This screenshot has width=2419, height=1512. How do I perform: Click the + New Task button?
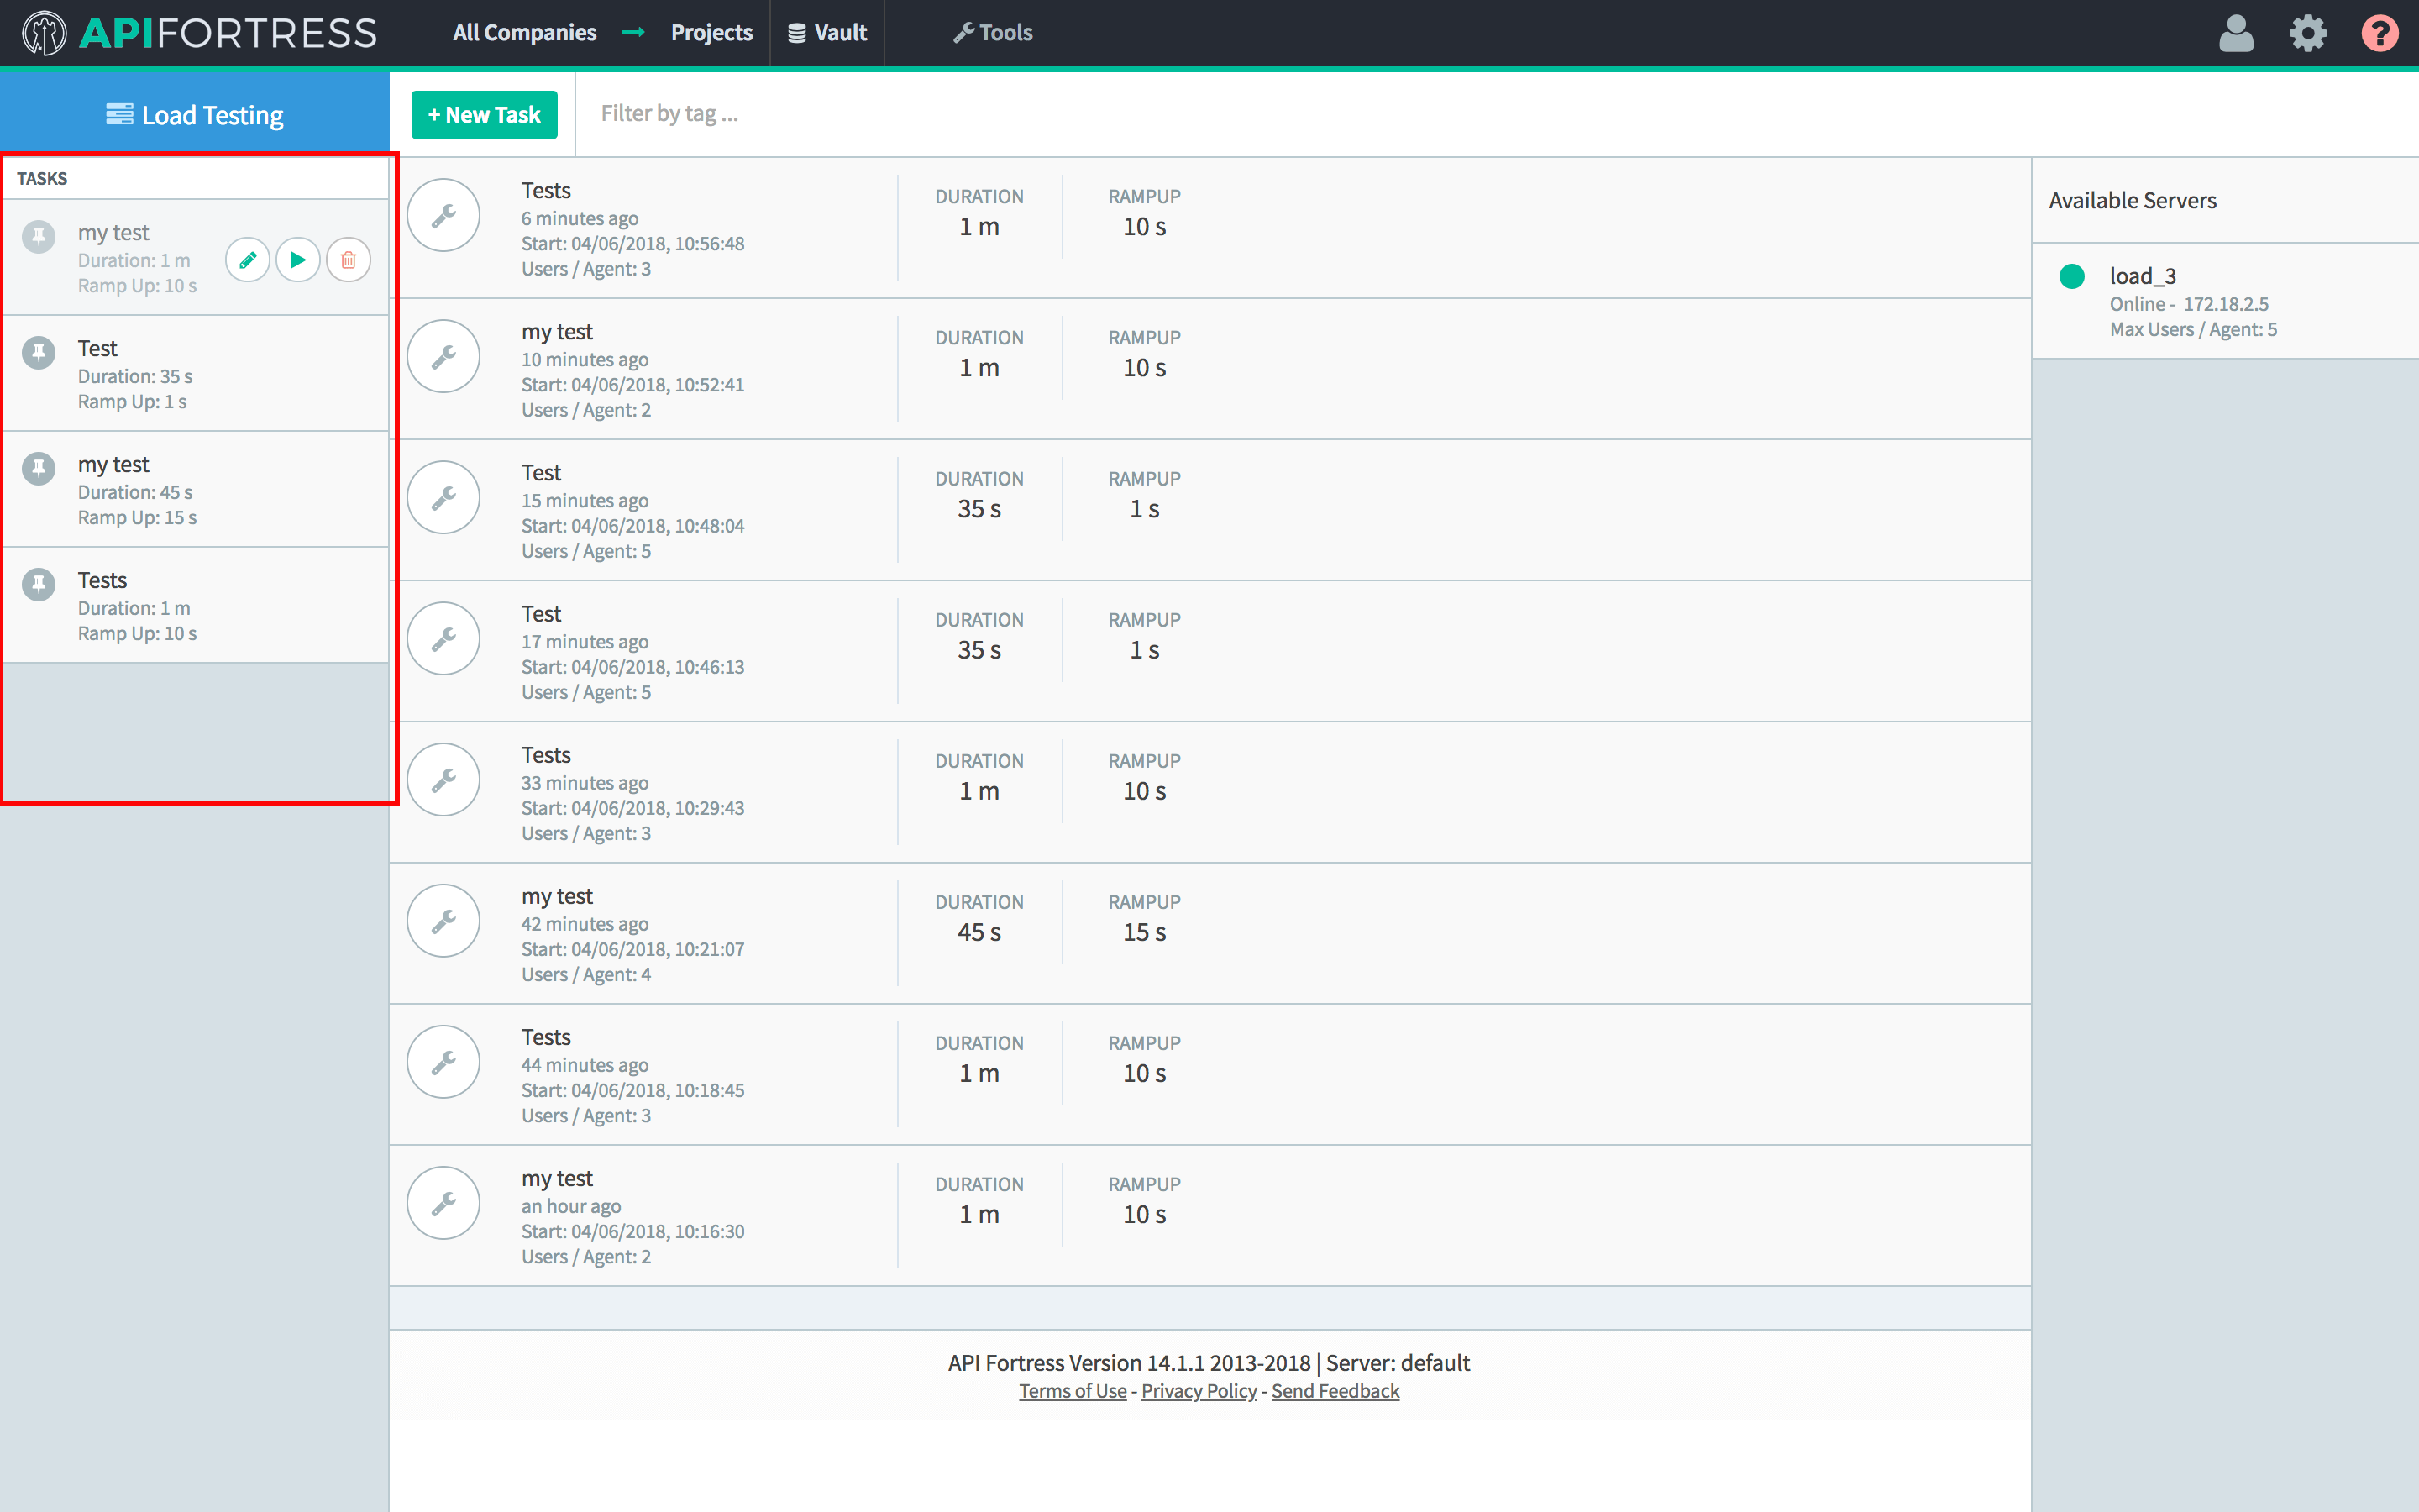click(484, 115)
